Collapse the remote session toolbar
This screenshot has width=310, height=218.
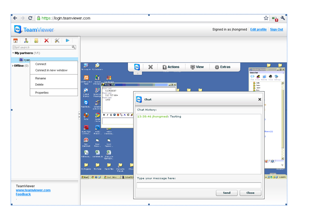138,73
